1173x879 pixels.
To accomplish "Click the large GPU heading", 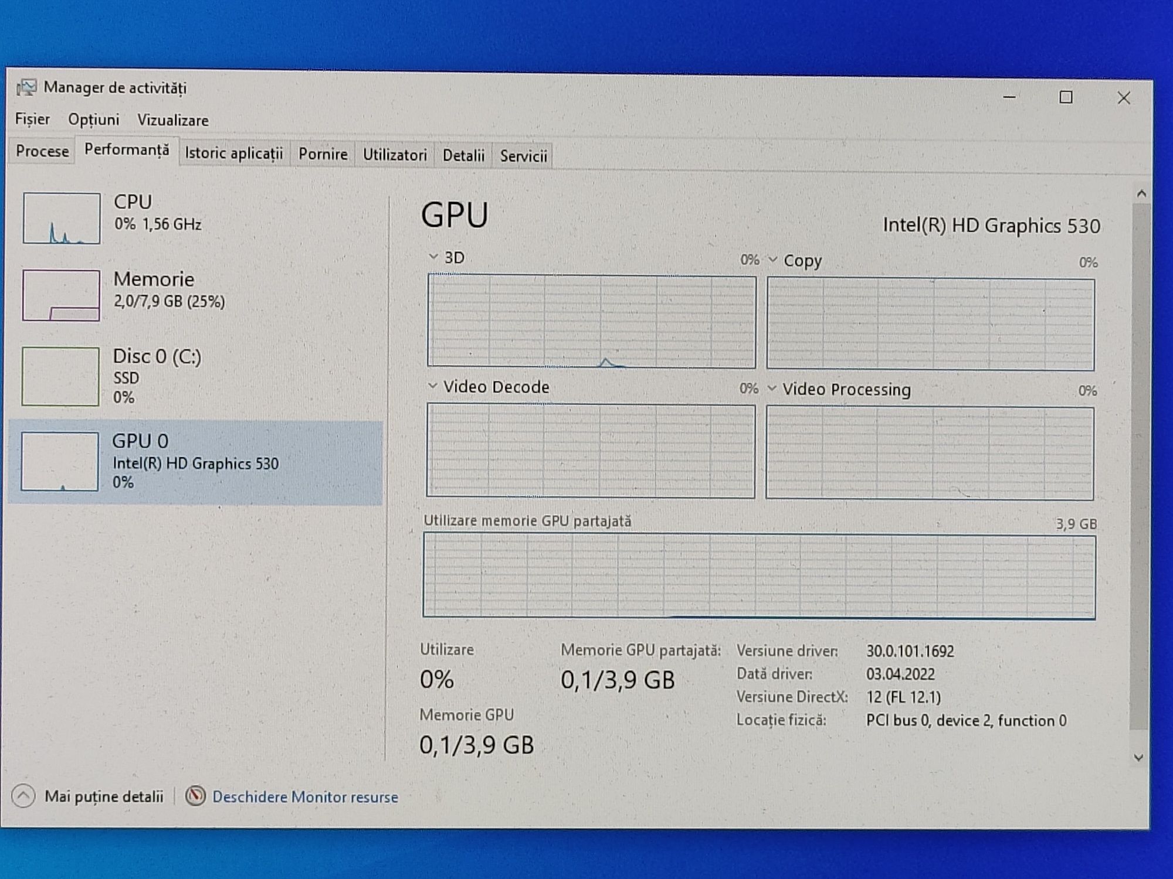I will click(x=455, y=215).
